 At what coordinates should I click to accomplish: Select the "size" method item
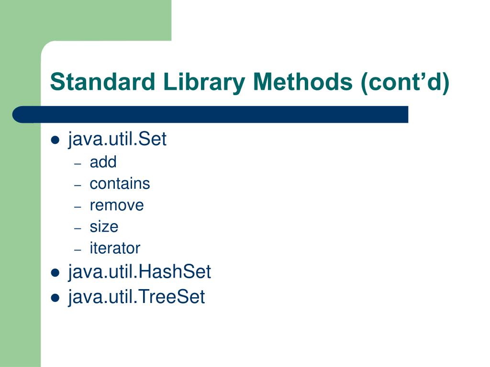(x=104, y=227)
